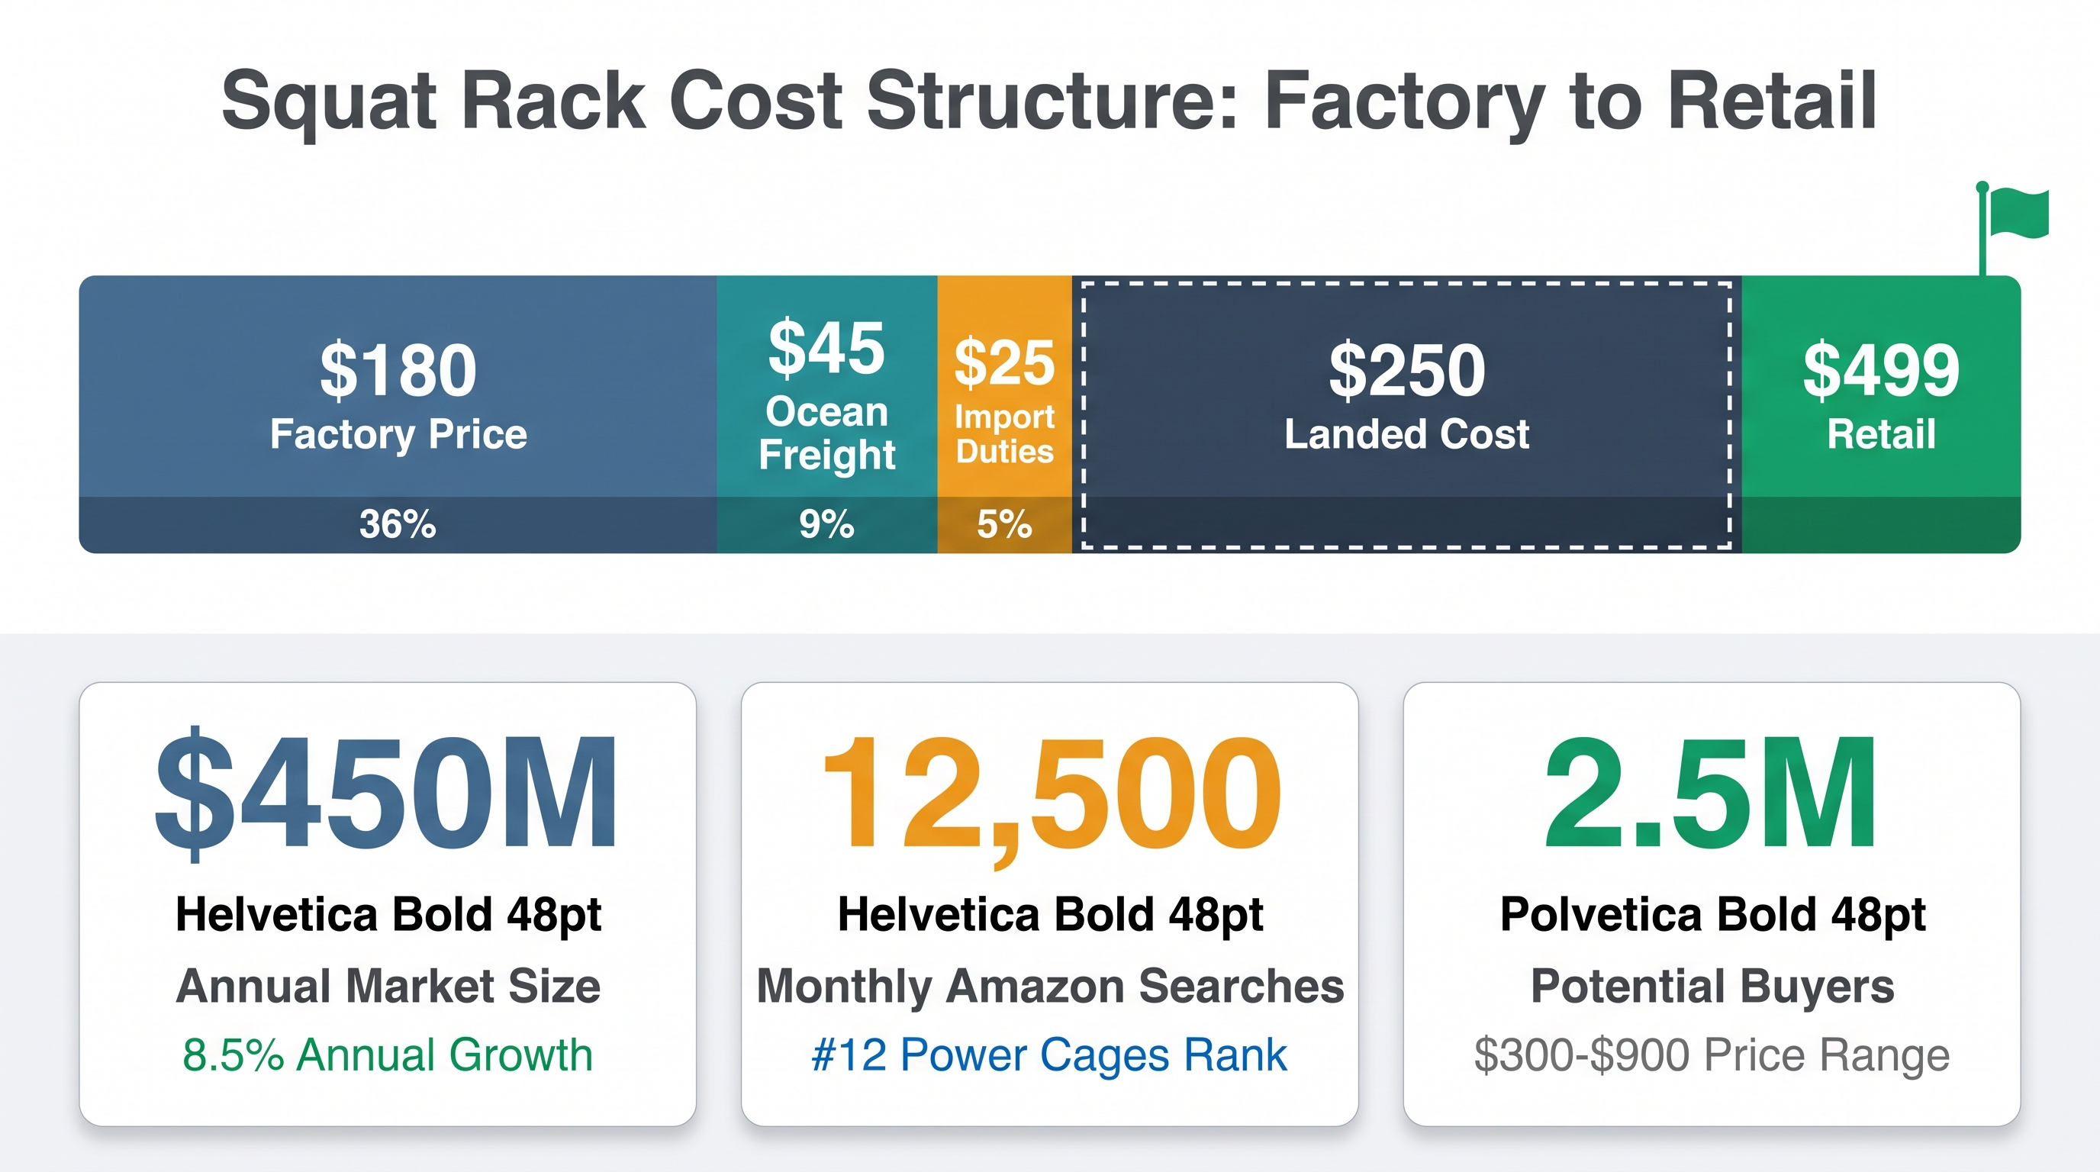Click the $25 Import Duties segment

click(x=1004, y=414)
